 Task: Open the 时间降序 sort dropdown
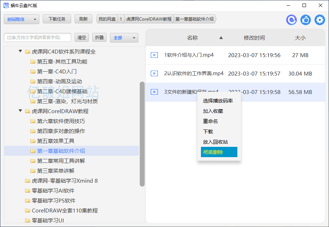click(21, 20)
